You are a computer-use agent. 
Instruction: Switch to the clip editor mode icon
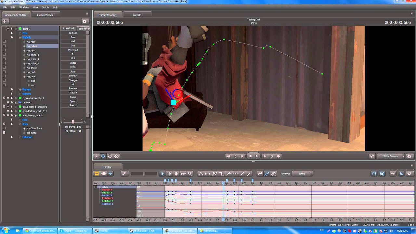pyautogui.click(x=97, y=174)
